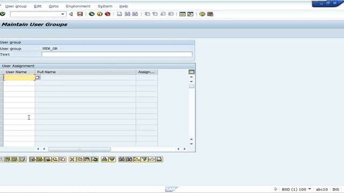Open Help via yellow question mark icon
This screenshot has width=344, height=193.
pos(202,14)
